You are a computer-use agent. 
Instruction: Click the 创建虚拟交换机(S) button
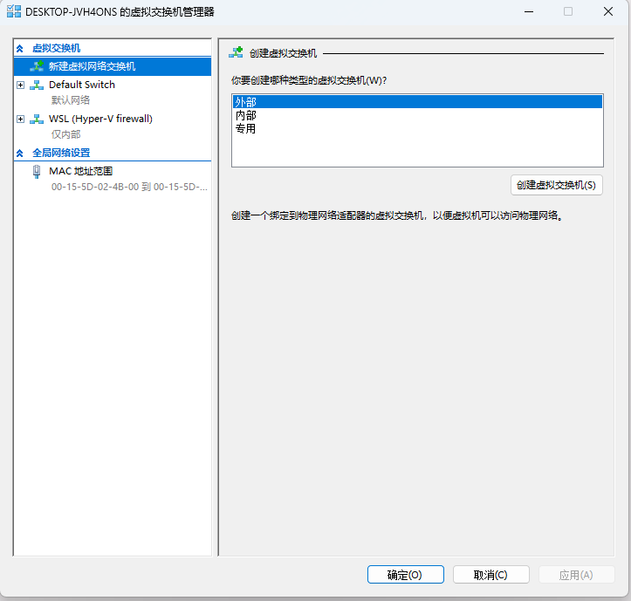[x=556, y=185]
